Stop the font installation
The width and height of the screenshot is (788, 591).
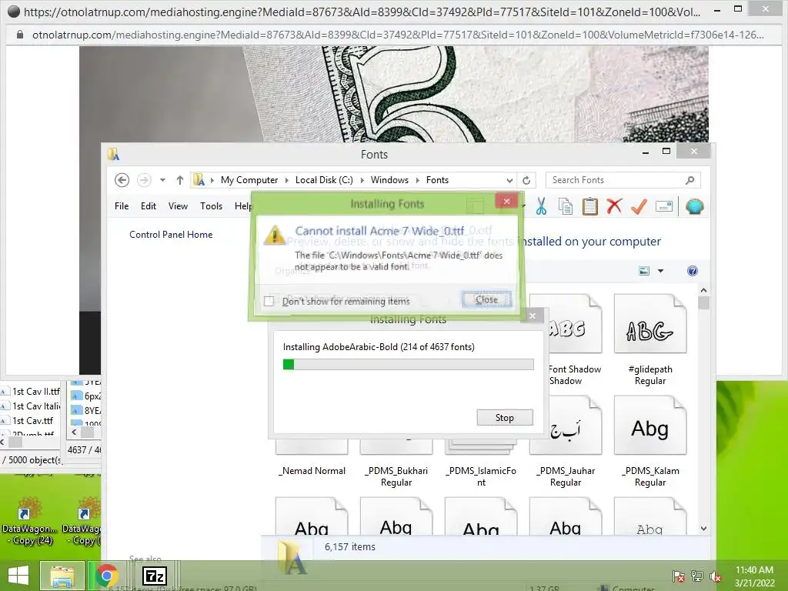[x=505, y=418]
